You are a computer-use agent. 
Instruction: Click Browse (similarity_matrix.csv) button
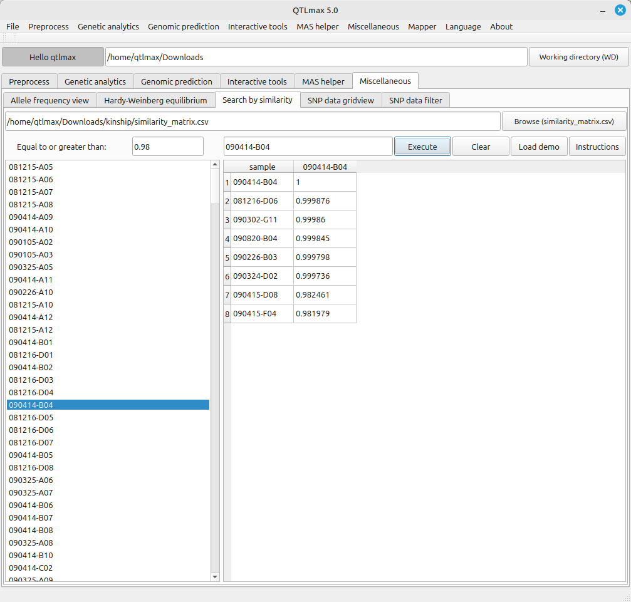point(563,122)
